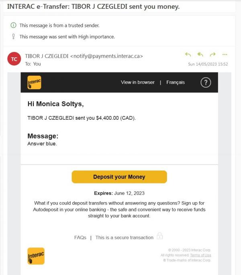This screenshot has height=275, width=241.
Task: Click the To: You recipient field
Action: click(x=33, y=64)
